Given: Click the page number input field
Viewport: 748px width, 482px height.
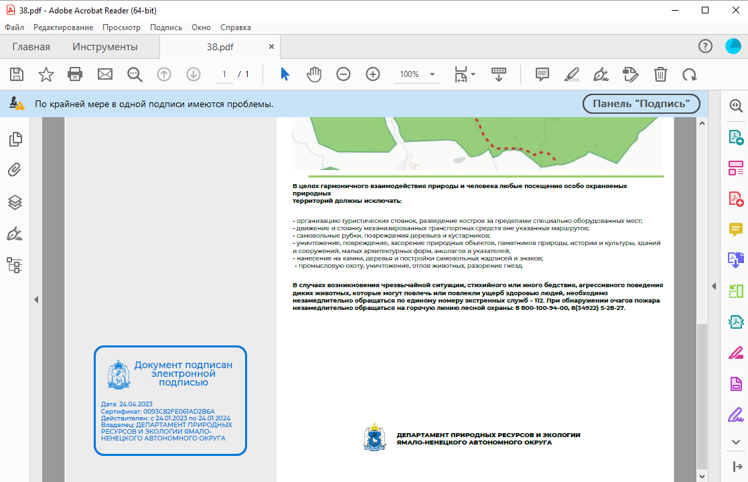Looking at the screenshot, I should coord(224,74).
